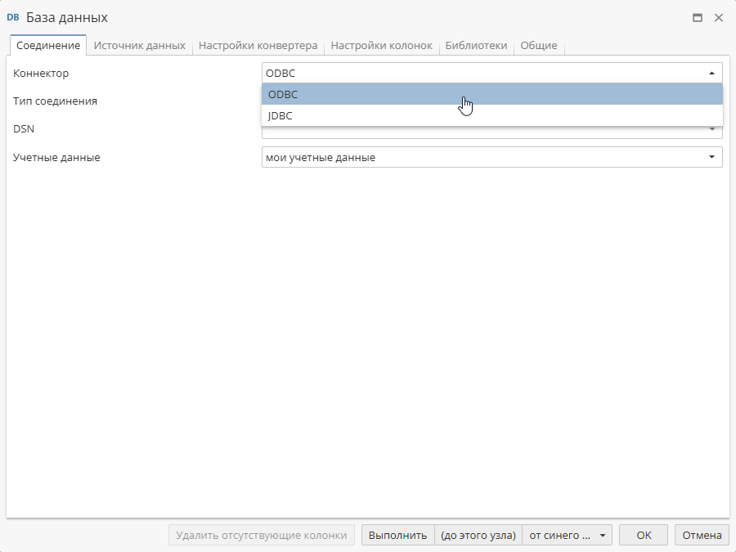Viewport: 736px width, 552px height.
Task: Stay on the Соединение tab
Action: (47, 45)
